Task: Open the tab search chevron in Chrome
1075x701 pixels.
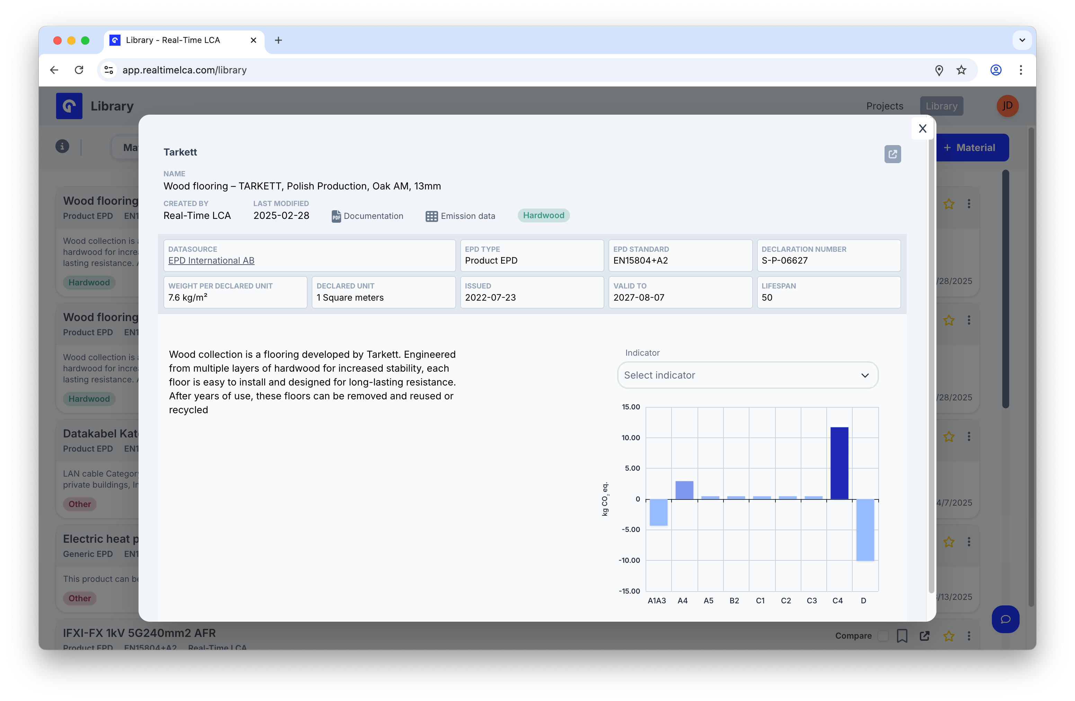Action: (1022, 40)
